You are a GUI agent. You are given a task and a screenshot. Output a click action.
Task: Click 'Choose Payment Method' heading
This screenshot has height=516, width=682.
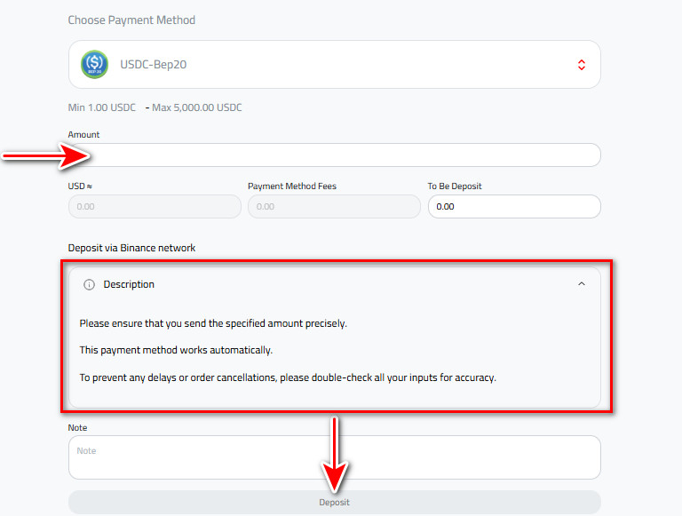pyautogui.click(x=131, y=20)
